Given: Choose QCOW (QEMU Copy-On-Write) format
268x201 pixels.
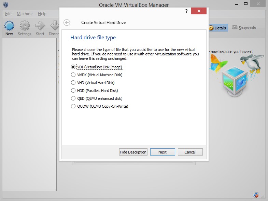Looking at the screenshot, I should (99, 106).
